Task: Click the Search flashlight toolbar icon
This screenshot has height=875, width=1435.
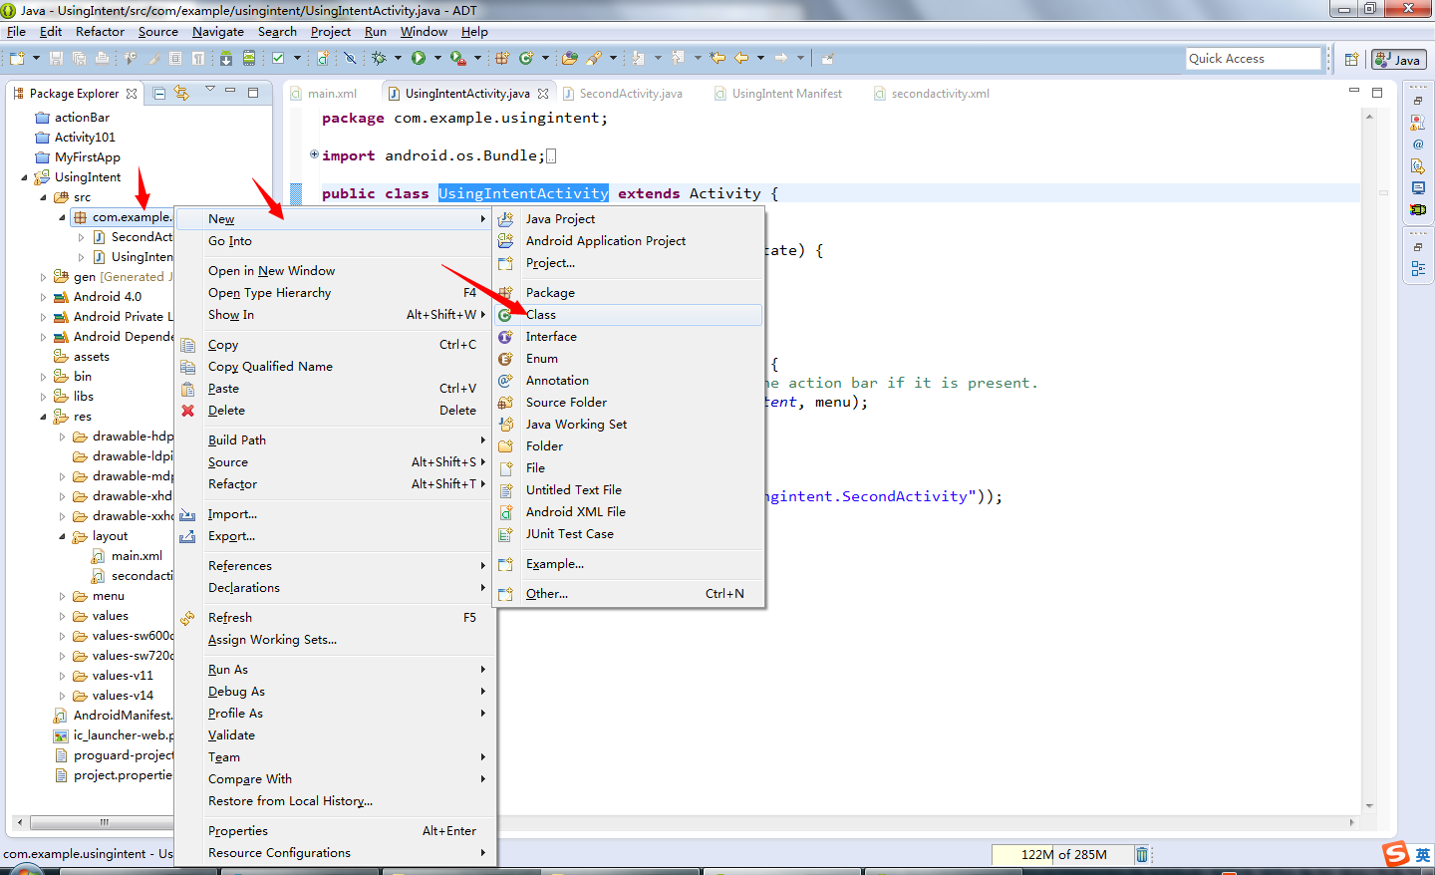Action: pos(594,58)
